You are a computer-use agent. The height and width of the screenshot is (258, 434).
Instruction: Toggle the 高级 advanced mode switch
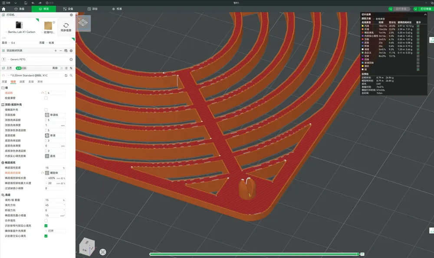[x=60, y=68]
